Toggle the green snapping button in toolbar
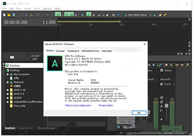193x137 pixels. click(x=58, y=14)
